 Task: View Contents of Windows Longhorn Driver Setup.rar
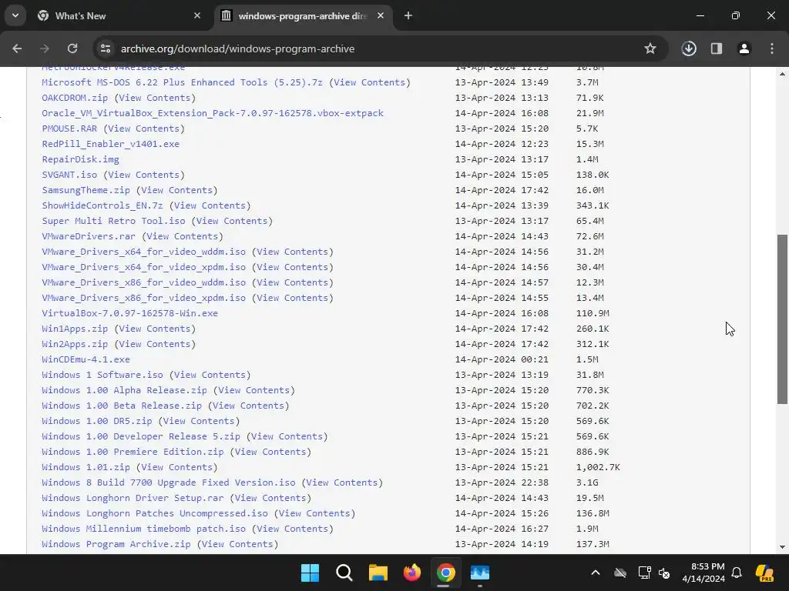click(x=270, y=498)
